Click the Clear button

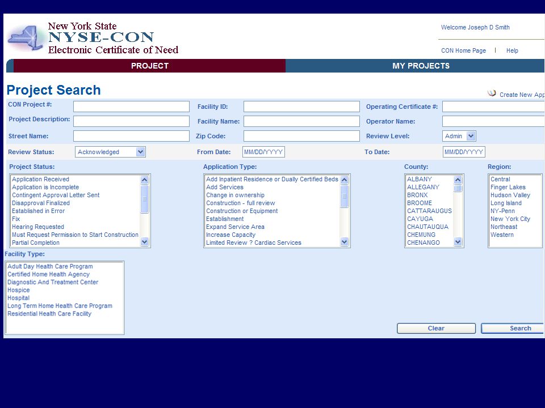(436, 328)
